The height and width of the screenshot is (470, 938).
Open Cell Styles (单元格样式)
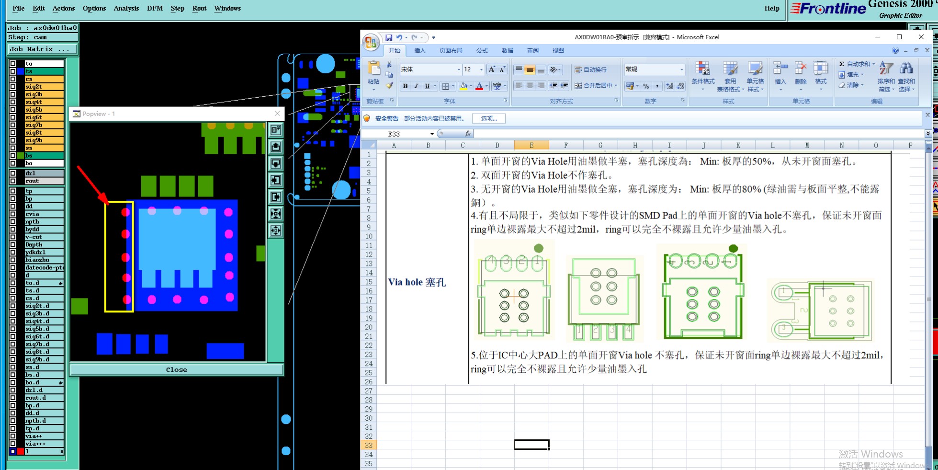755,76
